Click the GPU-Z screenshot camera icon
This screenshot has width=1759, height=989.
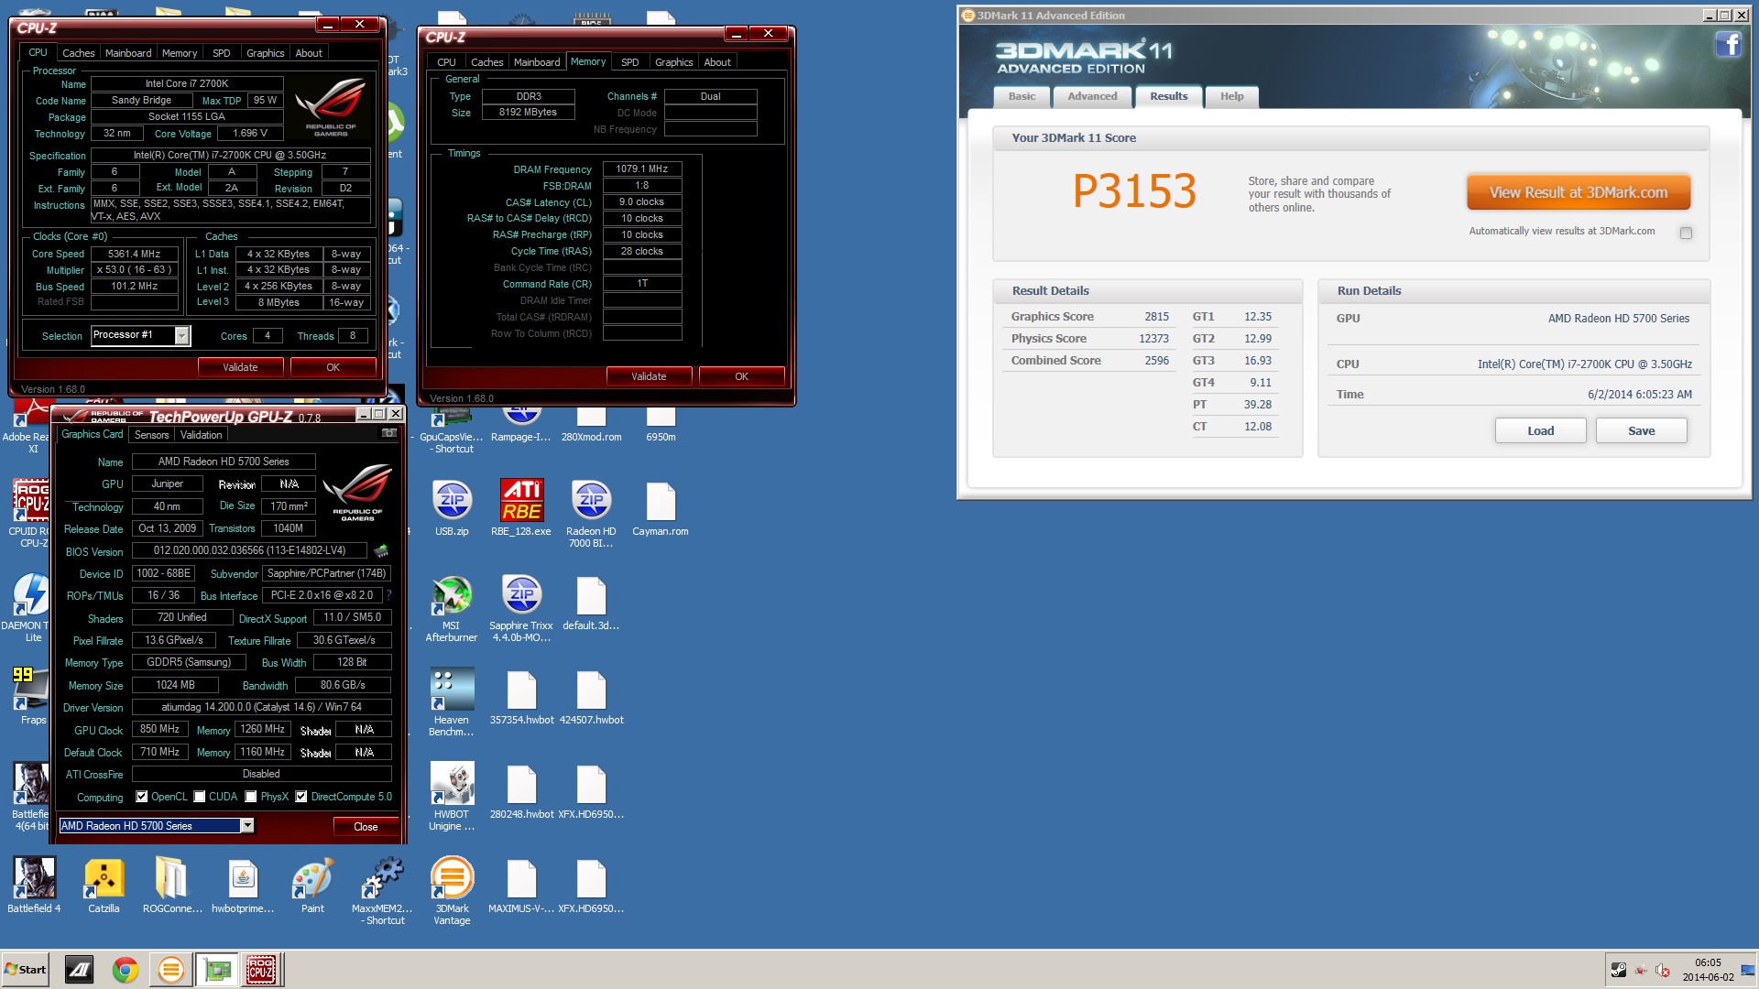[x=389, y=434]
